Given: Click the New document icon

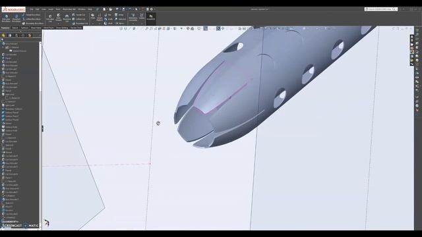Looking at the screenshot, I should (104, 9).
